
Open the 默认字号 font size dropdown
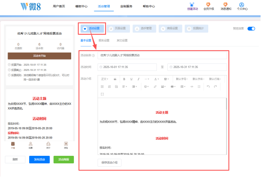(x=182, y=79)
